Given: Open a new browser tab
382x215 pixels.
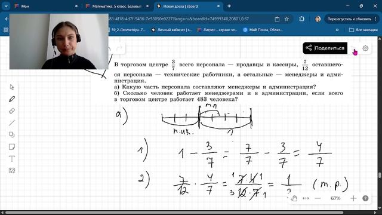Looking at the screenshot, I should 229,6.
